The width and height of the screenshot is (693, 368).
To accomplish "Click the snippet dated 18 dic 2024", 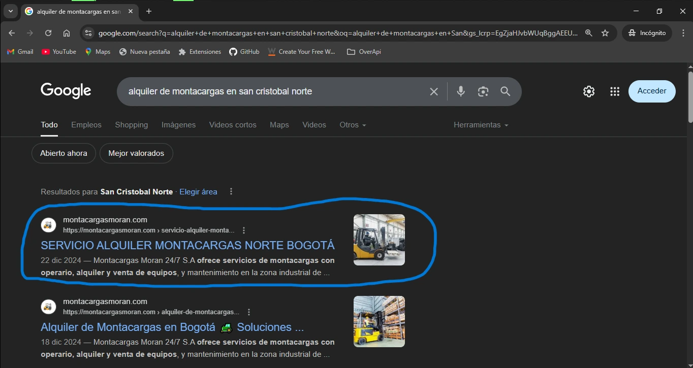I will [x=187, y=348].
